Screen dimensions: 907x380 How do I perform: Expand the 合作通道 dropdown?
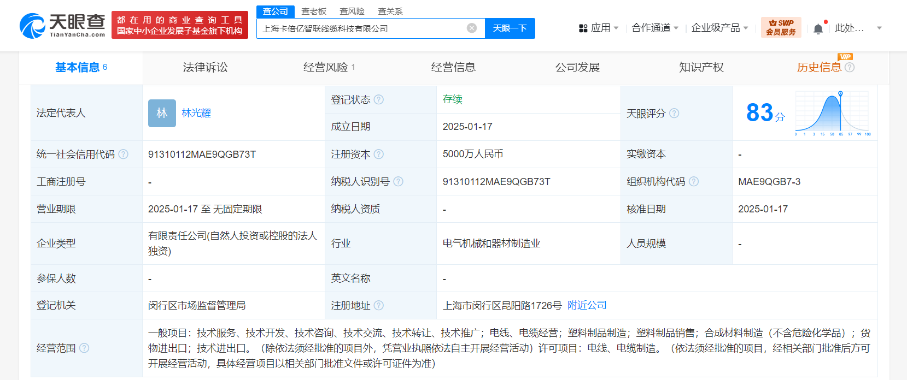(x=655, y=28)
